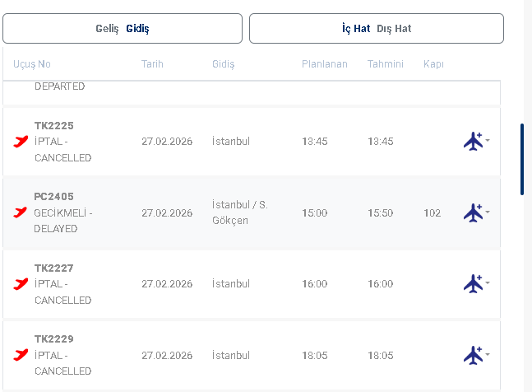532x392 pixels.
Task: Click the add-flight plane icon for TK2227
Action: click(x=473, y=284)
